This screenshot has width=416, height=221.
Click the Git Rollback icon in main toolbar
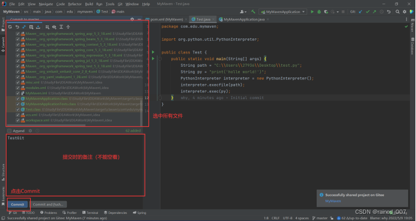point(389,11)
